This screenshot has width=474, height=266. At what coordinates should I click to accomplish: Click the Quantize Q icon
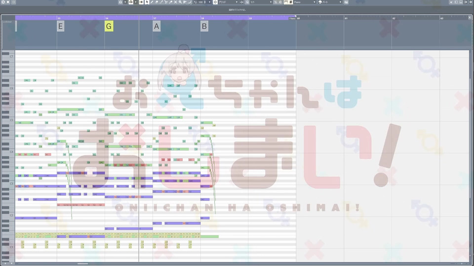tap(247, 2)
